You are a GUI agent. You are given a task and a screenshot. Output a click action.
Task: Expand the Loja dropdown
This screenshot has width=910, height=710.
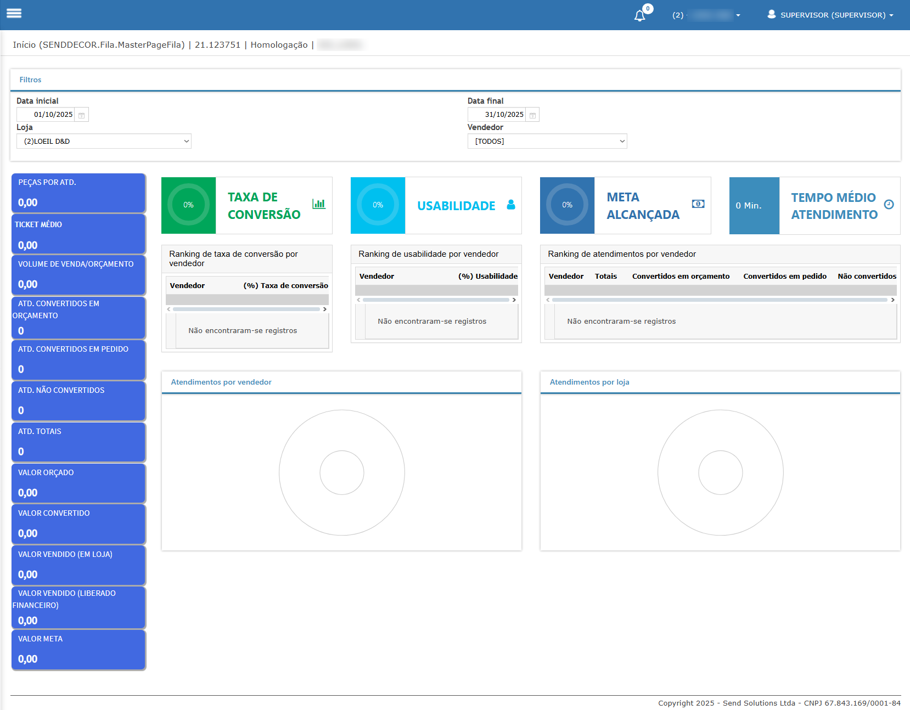(x=104, y=141)
